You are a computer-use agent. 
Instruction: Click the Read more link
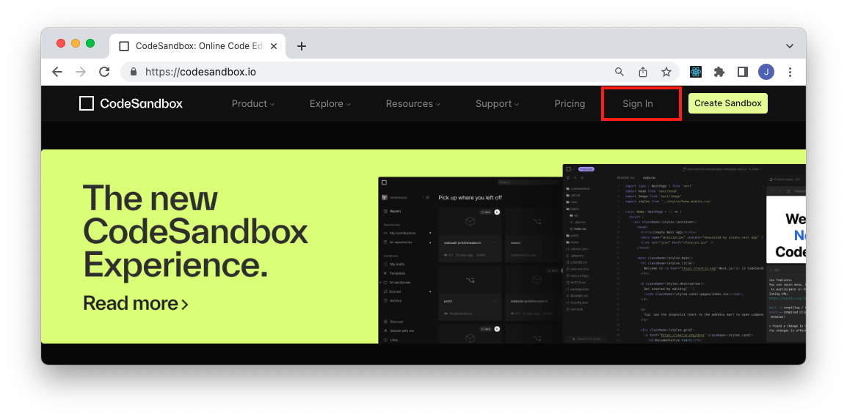[x=136, y=303]
